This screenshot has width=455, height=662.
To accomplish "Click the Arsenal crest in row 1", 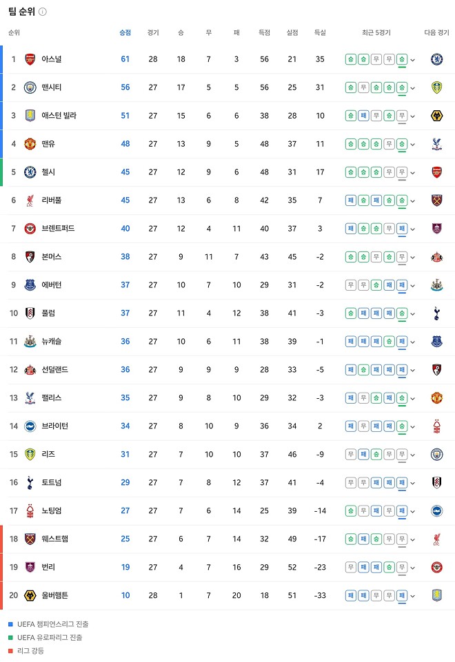I will [30, 59].
